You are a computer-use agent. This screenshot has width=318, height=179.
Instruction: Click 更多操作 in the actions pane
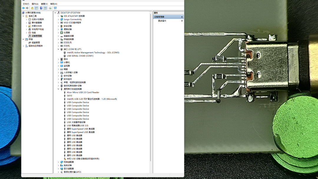pos(162,21)
